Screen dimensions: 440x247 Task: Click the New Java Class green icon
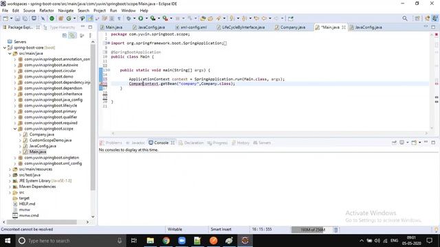pyautogui.click(x=69, y=19)
